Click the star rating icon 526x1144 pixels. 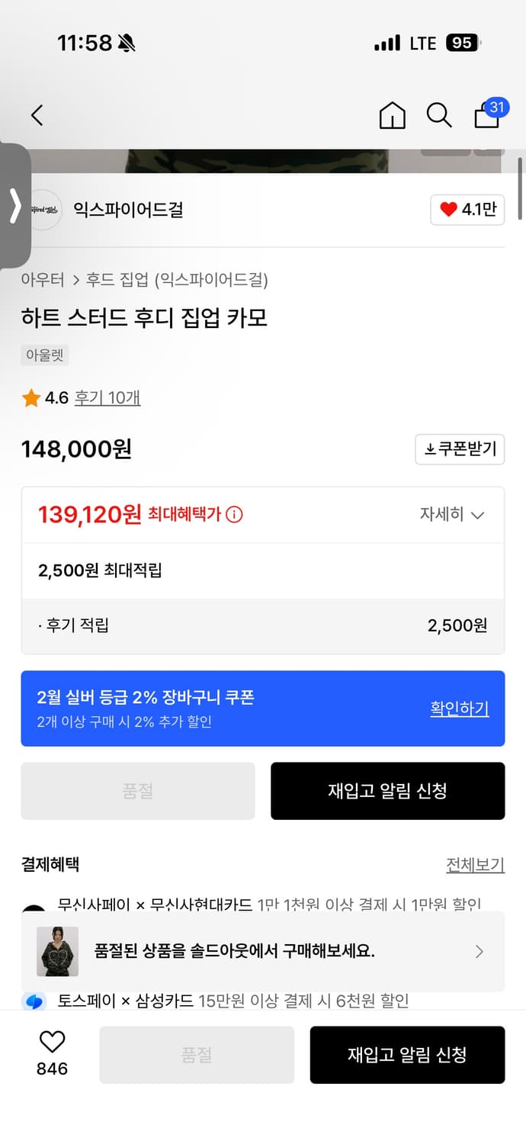click(29, 397)
